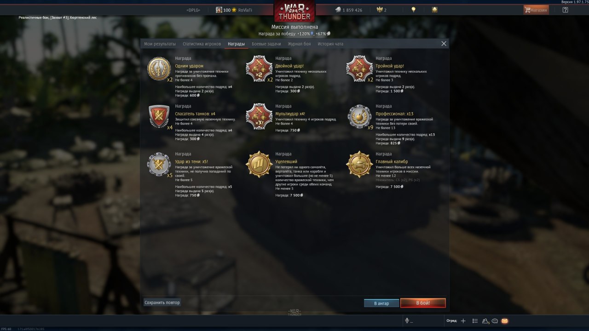Open the golden eagles balance icon
Image resolution: width=589 pixels, height=331 pixels.
tap(381, 10)
